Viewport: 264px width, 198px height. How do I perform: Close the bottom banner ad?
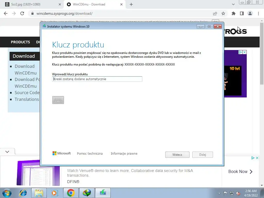point(257,158)
